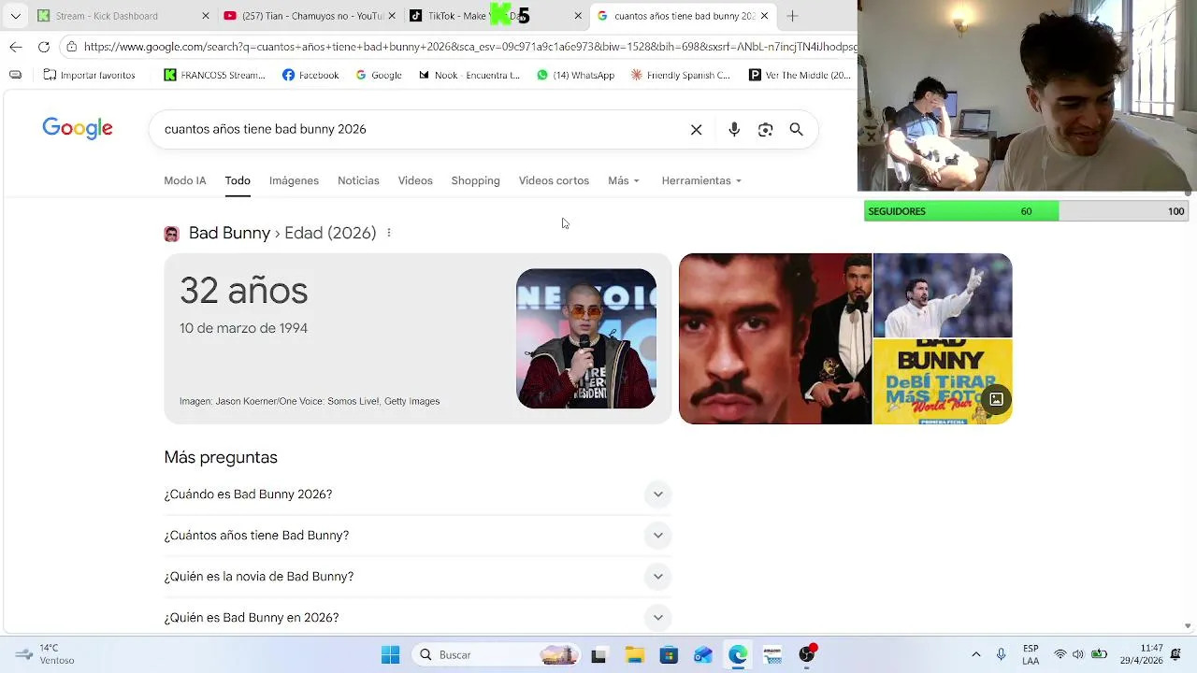Open a new browser tab
The height and width of the screenshot is (673, 1197).
tap(792, 16)
